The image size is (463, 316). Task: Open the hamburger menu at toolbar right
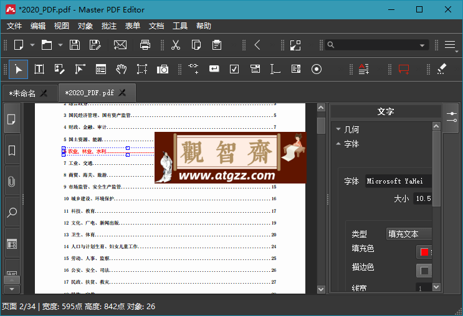pyautogui.click(x=450, y=45)
